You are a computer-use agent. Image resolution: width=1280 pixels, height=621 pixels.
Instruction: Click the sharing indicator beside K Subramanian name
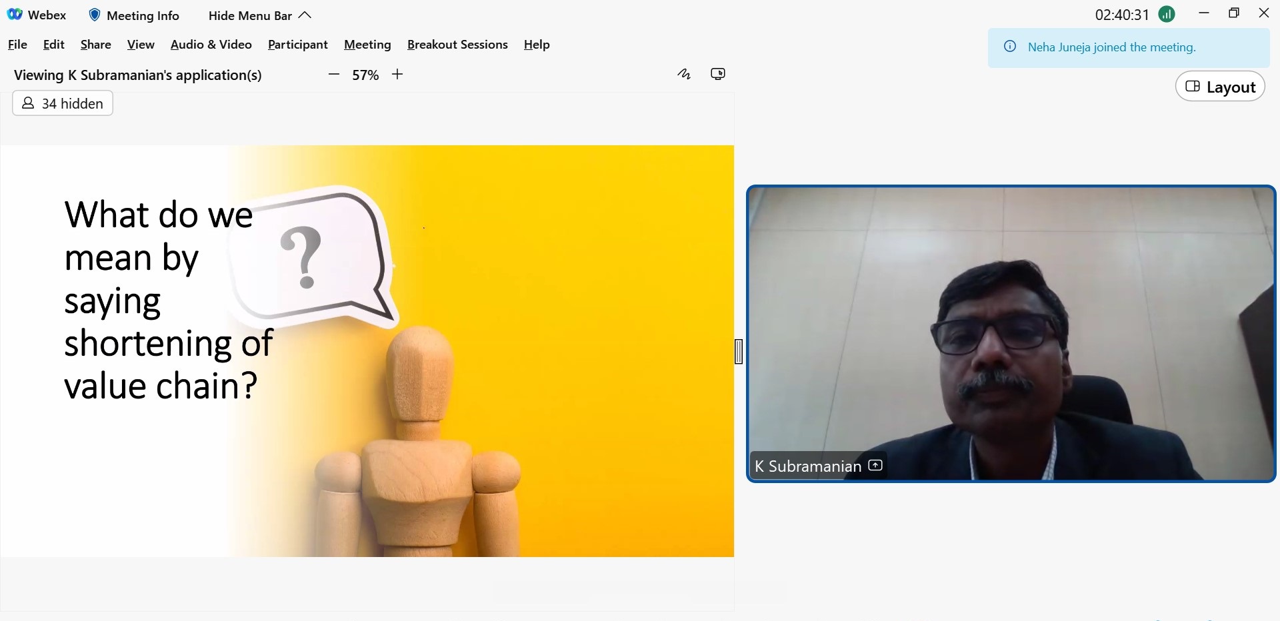[876, 466]
